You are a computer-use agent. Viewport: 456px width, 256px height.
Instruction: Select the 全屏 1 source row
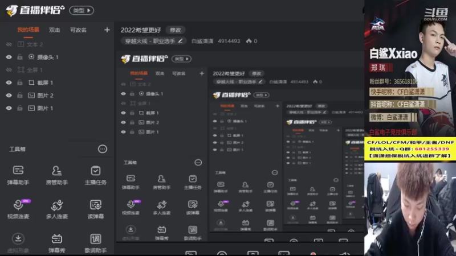[57, 69]
